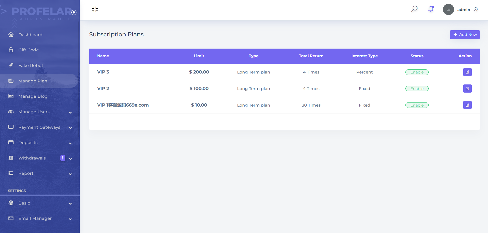Click the Enable status badge for VIP 1

click(417, 105)
